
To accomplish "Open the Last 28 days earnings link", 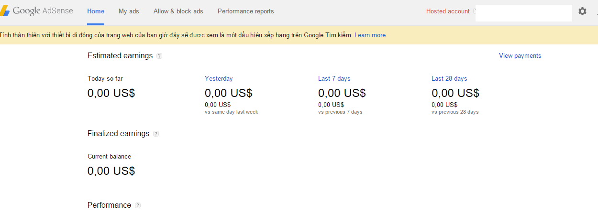I will tap(449, 79).
